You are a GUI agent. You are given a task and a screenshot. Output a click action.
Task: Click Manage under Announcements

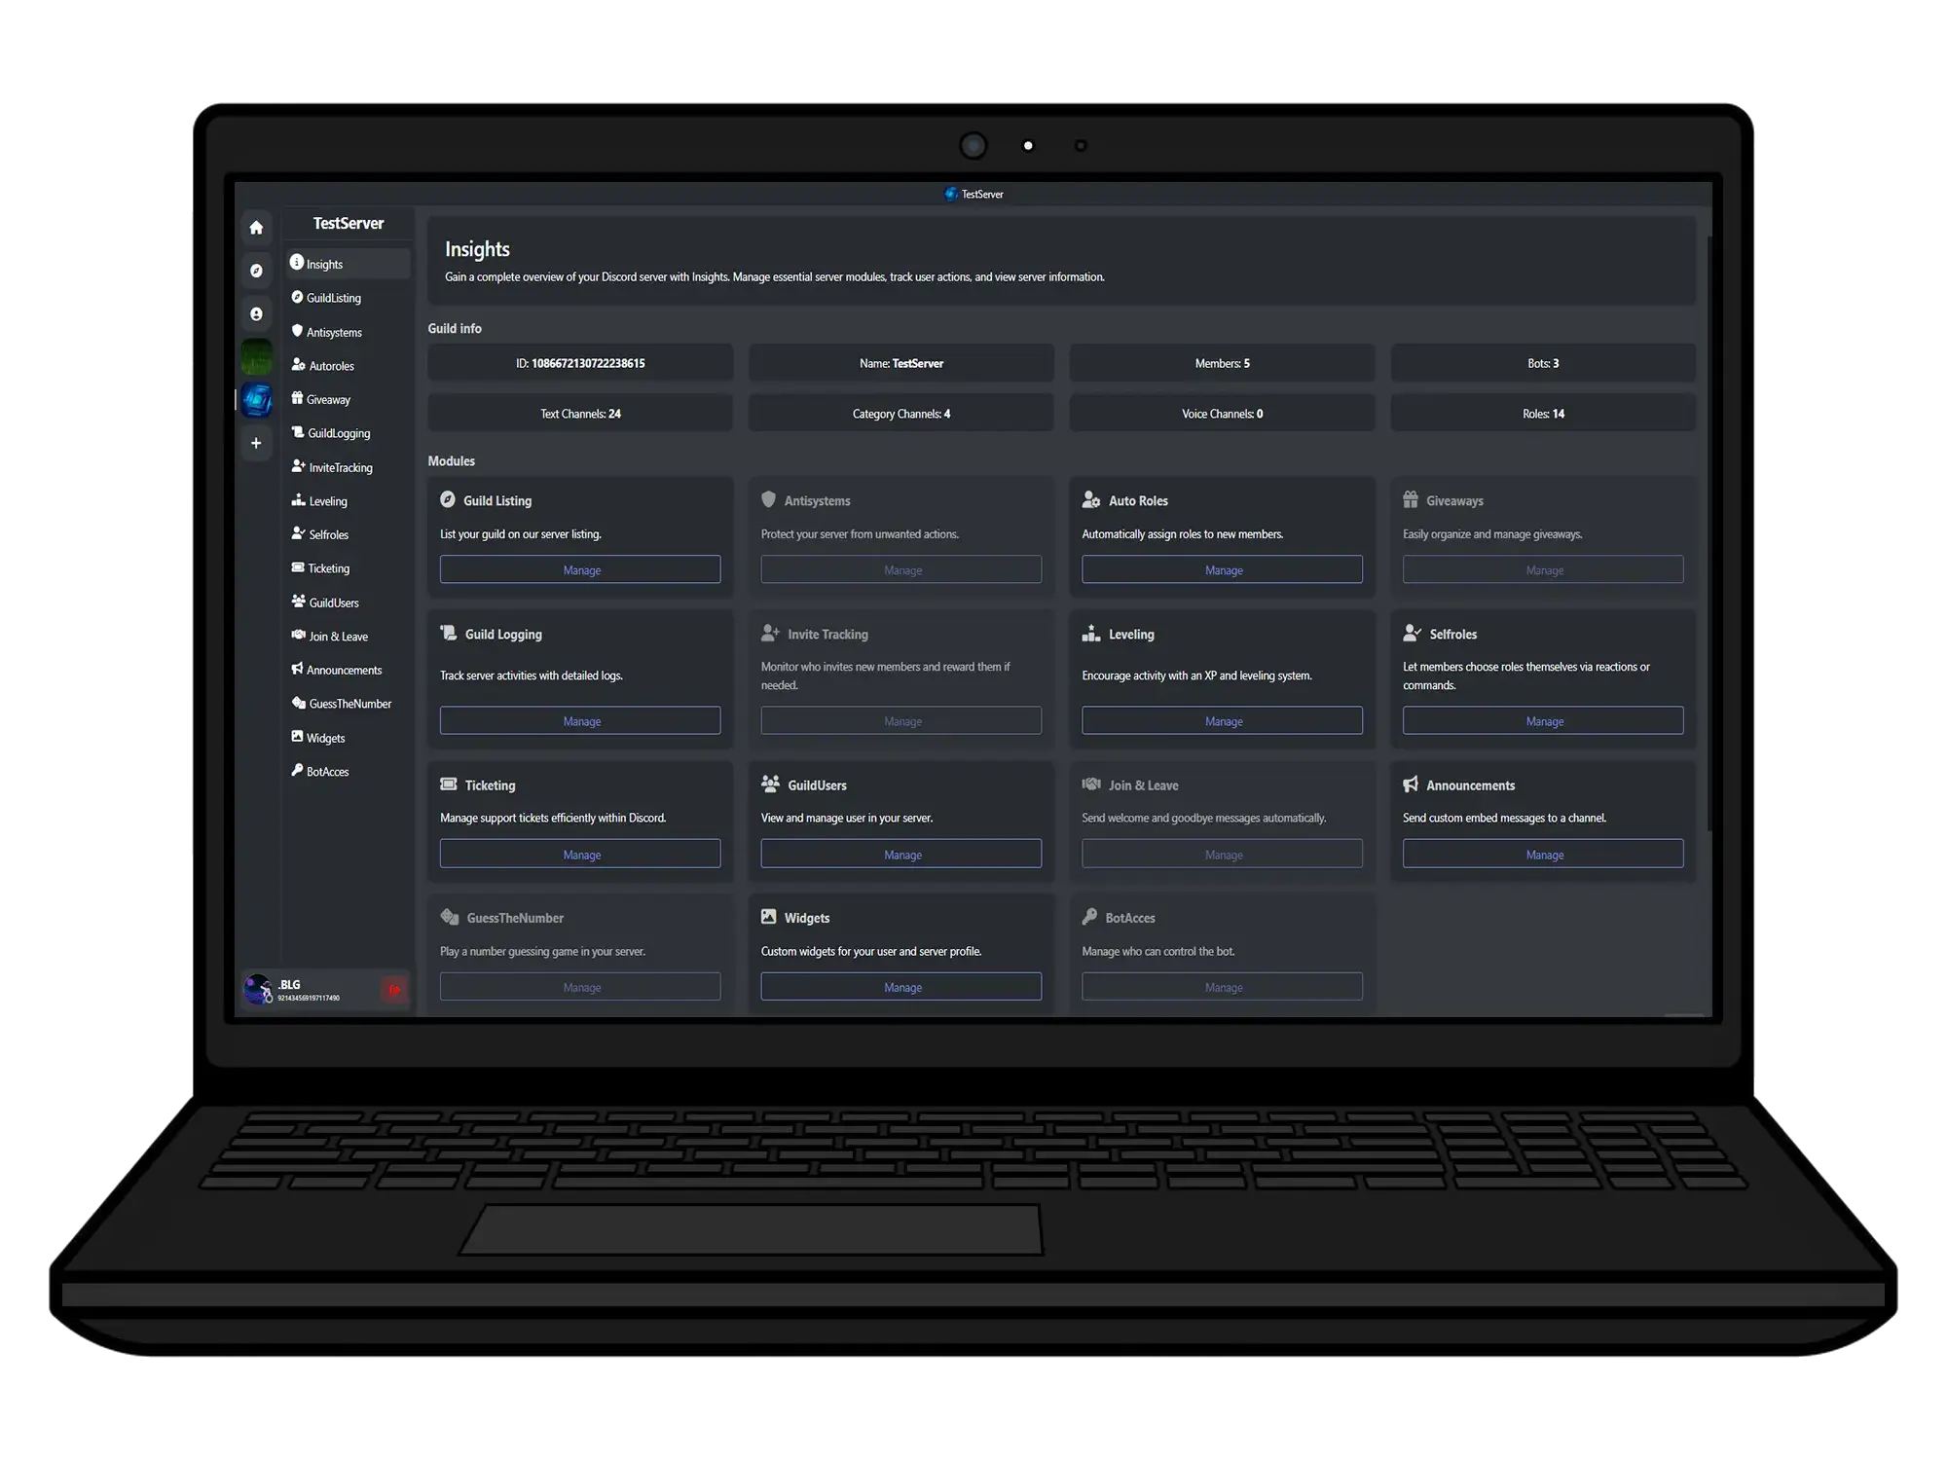1543,855
